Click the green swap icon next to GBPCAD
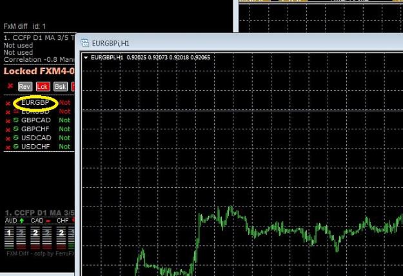The height and width of the screenshot is (276, 403). tap(16, 120)
